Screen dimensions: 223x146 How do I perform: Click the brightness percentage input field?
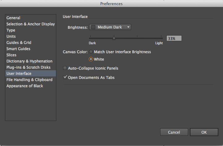[x=174, y=38]
